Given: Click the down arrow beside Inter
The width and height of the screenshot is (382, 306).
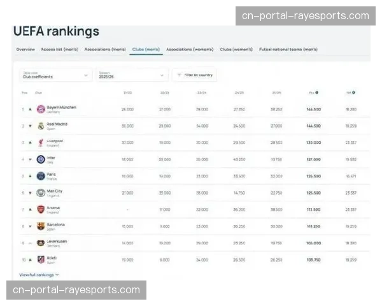Looking at the screenshot, I should [x=30, y=159].
